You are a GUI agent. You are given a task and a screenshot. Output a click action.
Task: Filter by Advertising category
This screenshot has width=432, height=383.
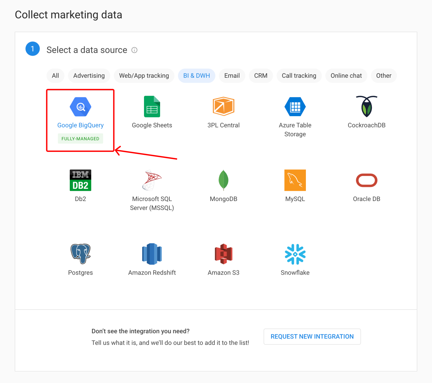[x=89, y=76]
